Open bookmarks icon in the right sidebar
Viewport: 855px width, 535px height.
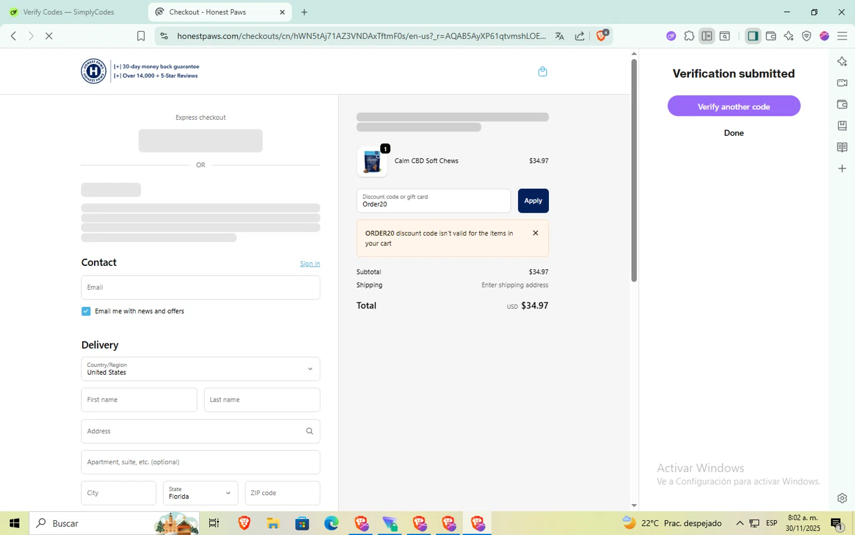(842, 125)
